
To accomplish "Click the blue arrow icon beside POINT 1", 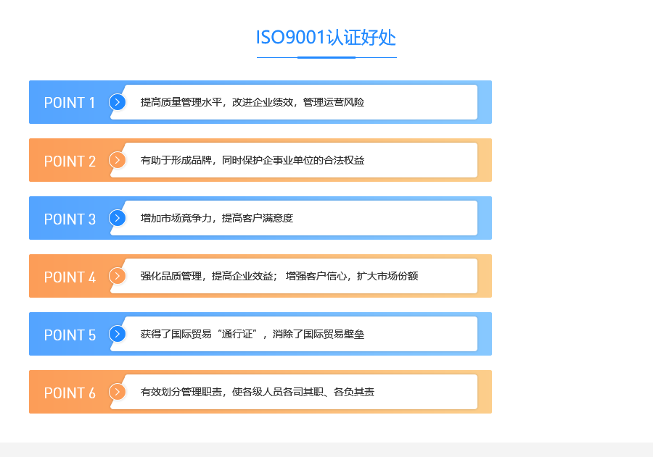I will (x=118, y=102).
